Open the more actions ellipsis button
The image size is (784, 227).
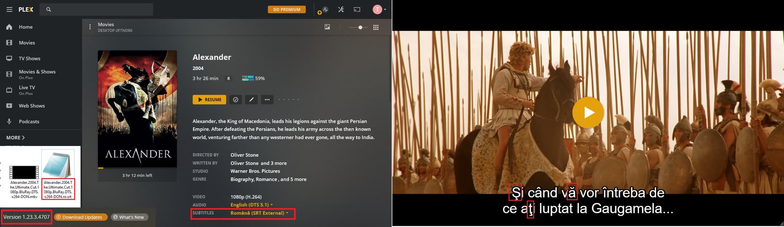(x=267, y=99)
